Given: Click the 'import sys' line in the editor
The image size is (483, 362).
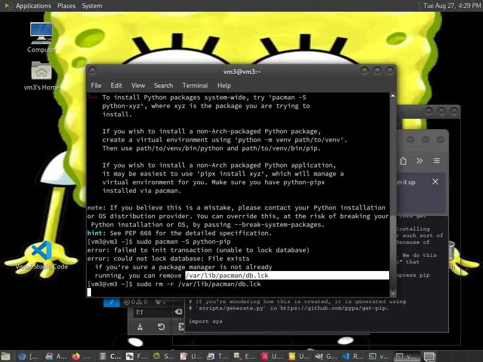Looking at the screenshot, I should click(x=206, y=321).
